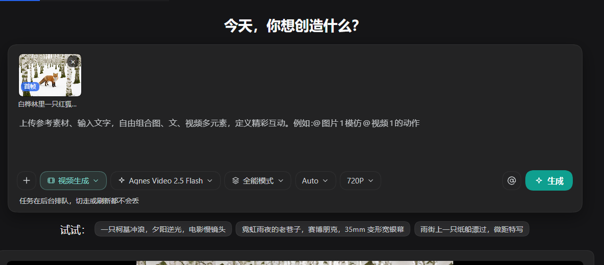
Task: Try the 雨街上一只纸船漂过 suggestion
Action: (x=472, y=229)
